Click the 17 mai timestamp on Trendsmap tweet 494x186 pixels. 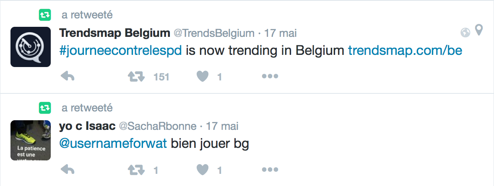pos(280,33)
